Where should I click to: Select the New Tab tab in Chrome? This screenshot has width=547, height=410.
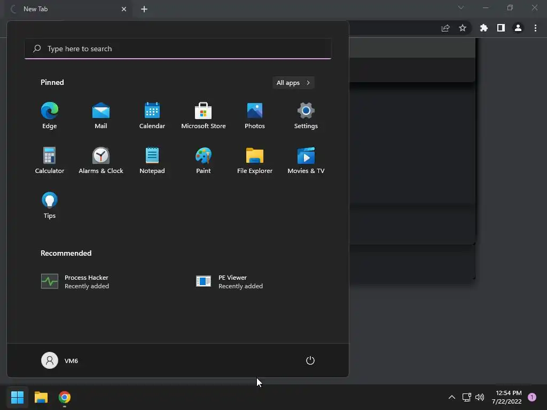tap(68, 9)
